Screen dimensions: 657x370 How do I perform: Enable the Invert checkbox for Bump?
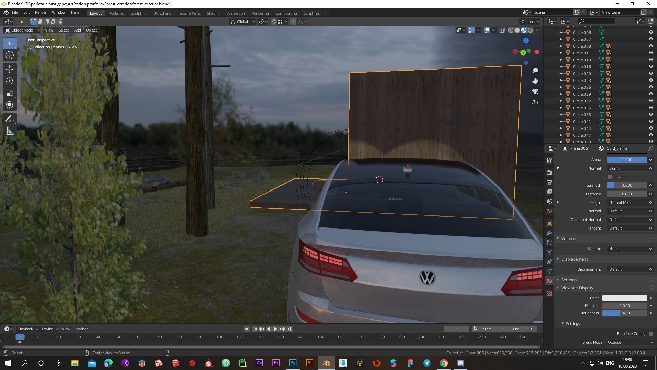(610, 177)
